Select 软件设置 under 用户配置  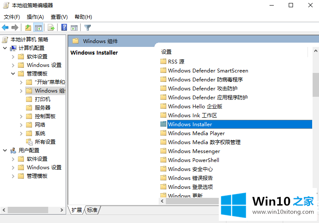tap(37, 159)
